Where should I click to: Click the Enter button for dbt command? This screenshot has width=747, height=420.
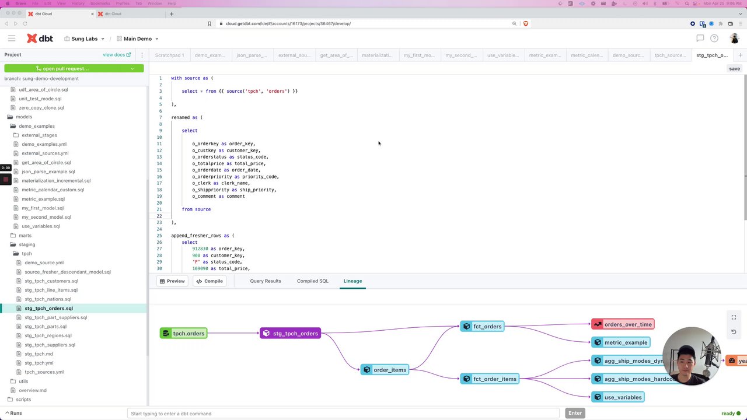pos(575,414)
